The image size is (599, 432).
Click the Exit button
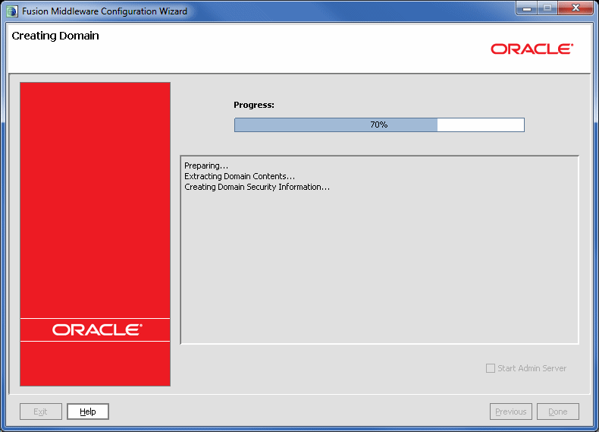pyautogui.click(x=40, y=412)
